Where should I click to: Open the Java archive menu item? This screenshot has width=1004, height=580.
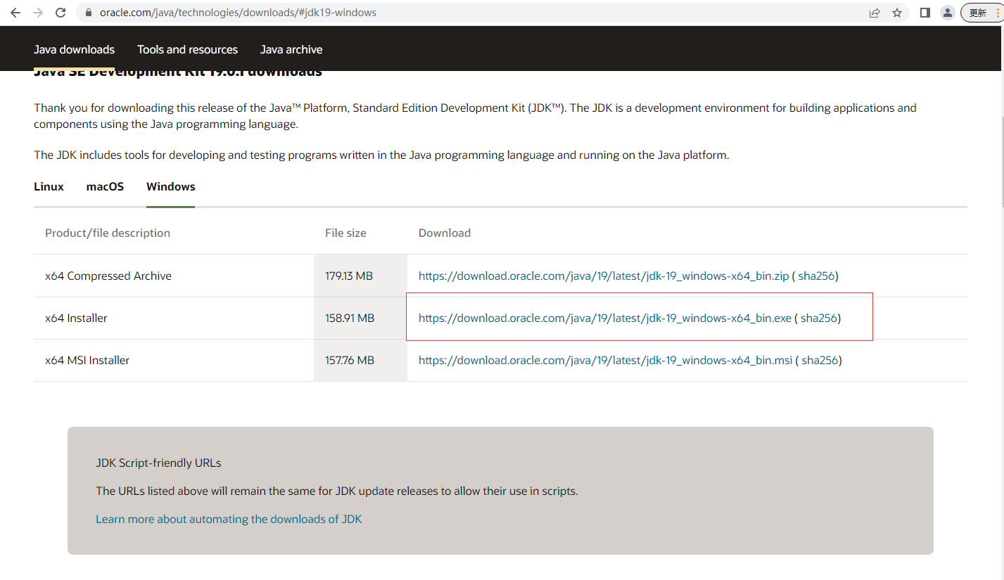291,49
